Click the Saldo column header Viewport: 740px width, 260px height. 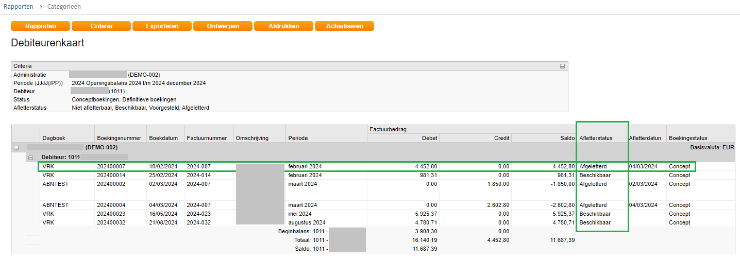(566, 138)
